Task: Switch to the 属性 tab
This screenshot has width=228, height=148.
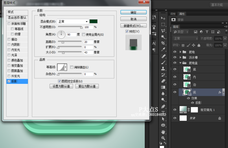Action: coord(182,14)
